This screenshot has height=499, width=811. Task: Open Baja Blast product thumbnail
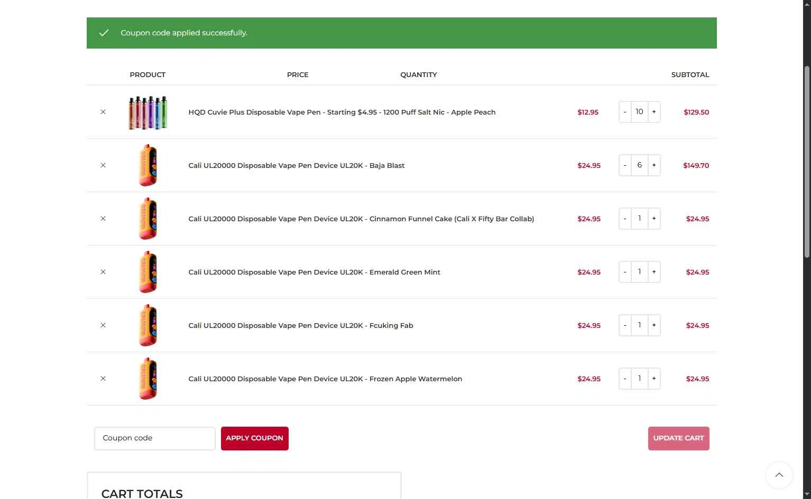pos(148,165)
